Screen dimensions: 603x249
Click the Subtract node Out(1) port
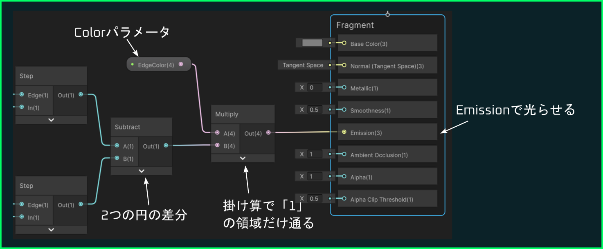[166, 146]
